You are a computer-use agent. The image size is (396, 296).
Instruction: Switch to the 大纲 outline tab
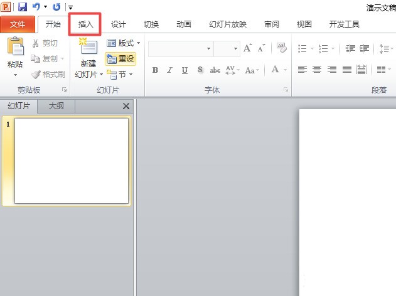(56, 106)
